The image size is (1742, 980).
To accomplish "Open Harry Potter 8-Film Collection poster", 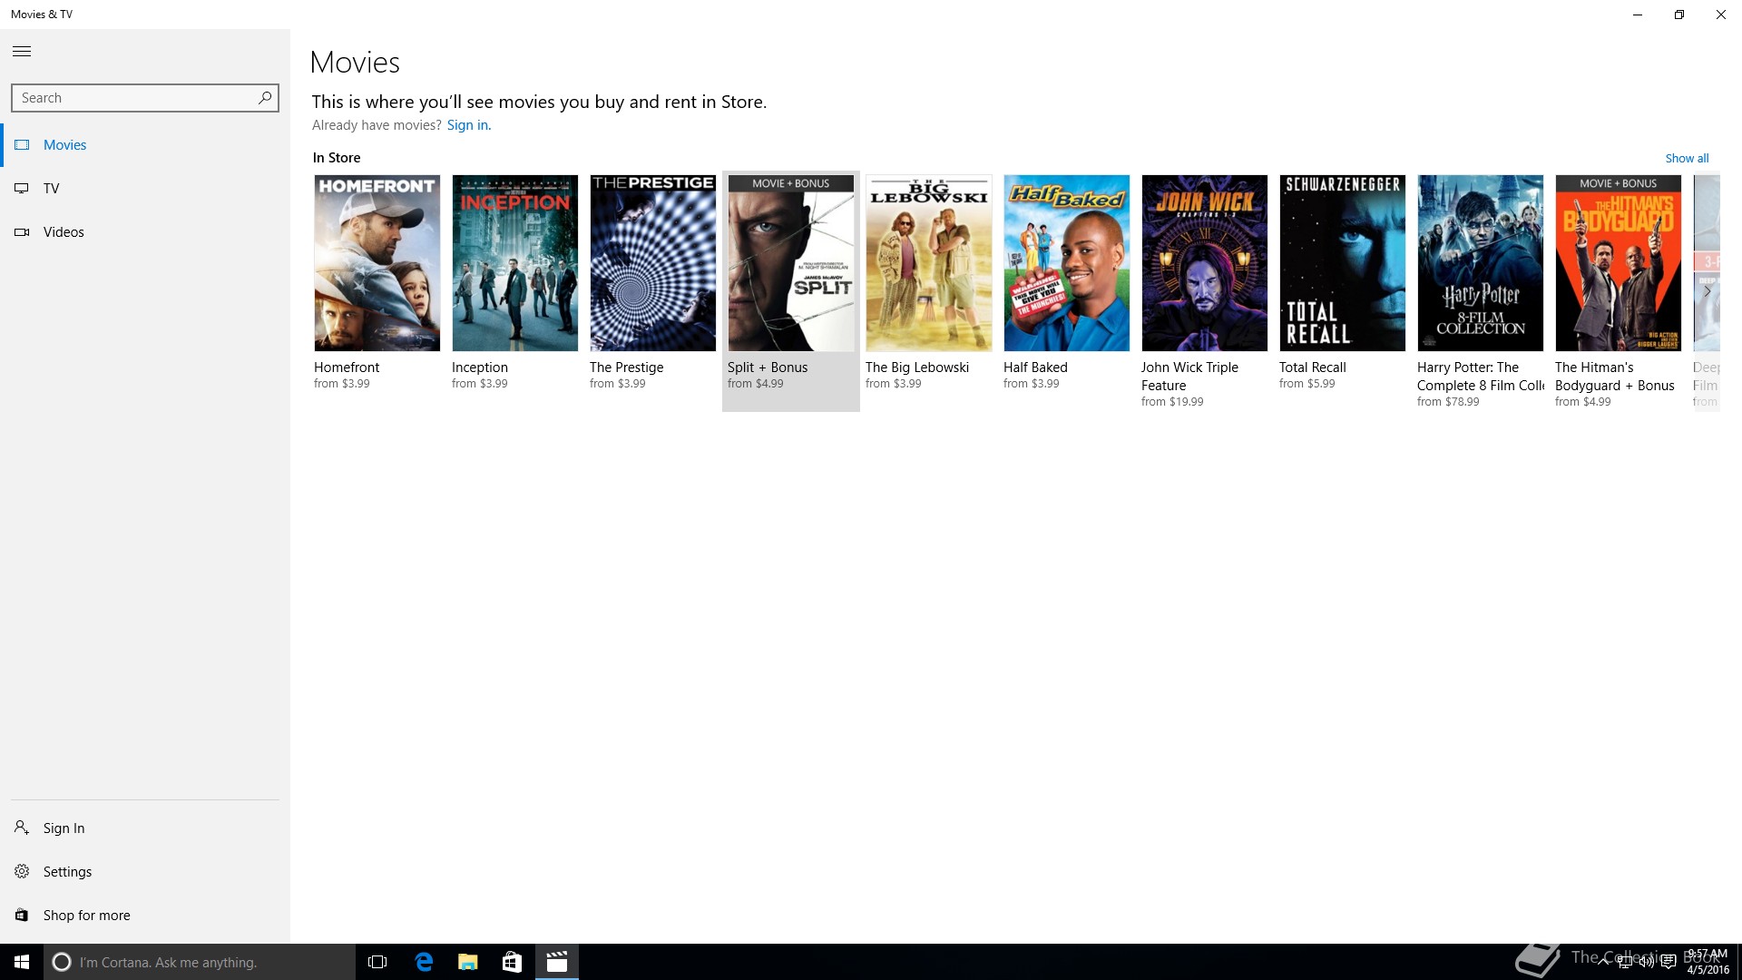I will [1481, 263].
